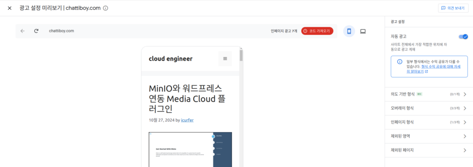Click the cloud engineer site title
The height and width of the screenshot is (167, 473).
click(x=170, y=58)
